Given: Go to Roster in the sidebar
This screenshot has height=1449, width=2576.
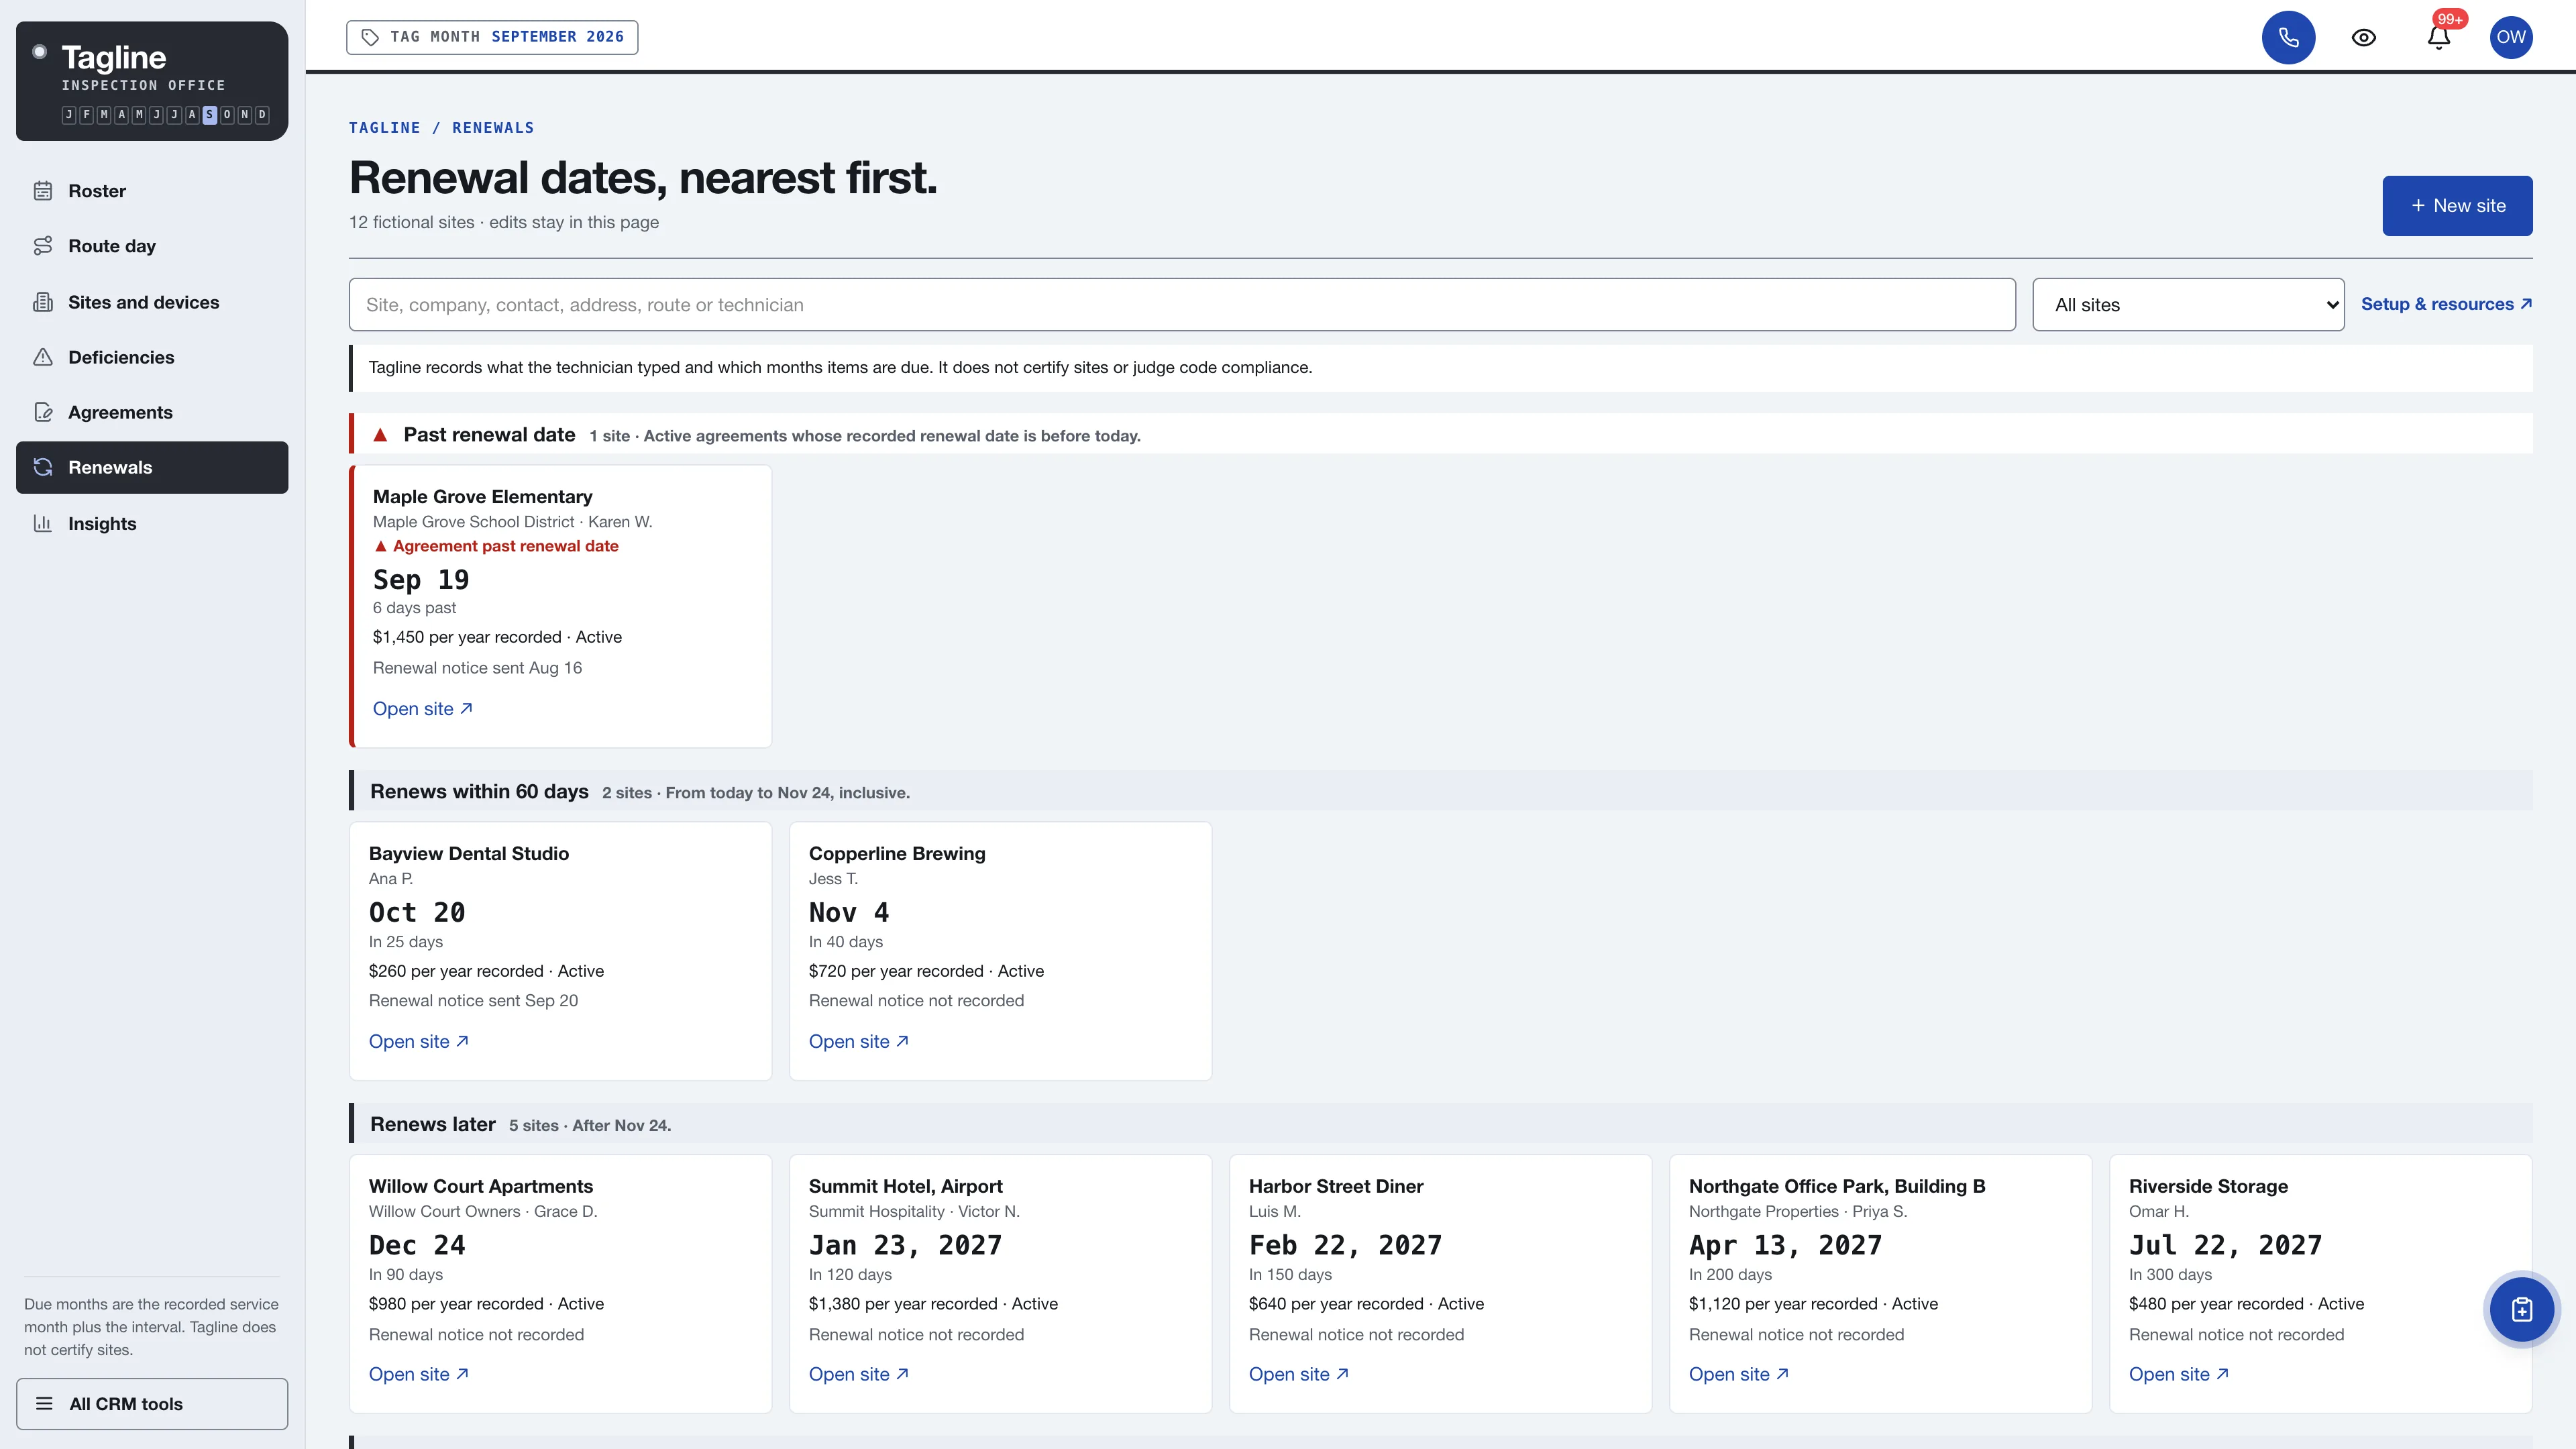Looking at the screenshot, I should [152, 191].
